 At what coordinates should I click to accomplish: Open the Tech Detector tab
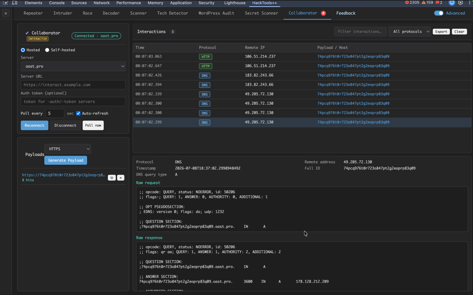point(173,13)
